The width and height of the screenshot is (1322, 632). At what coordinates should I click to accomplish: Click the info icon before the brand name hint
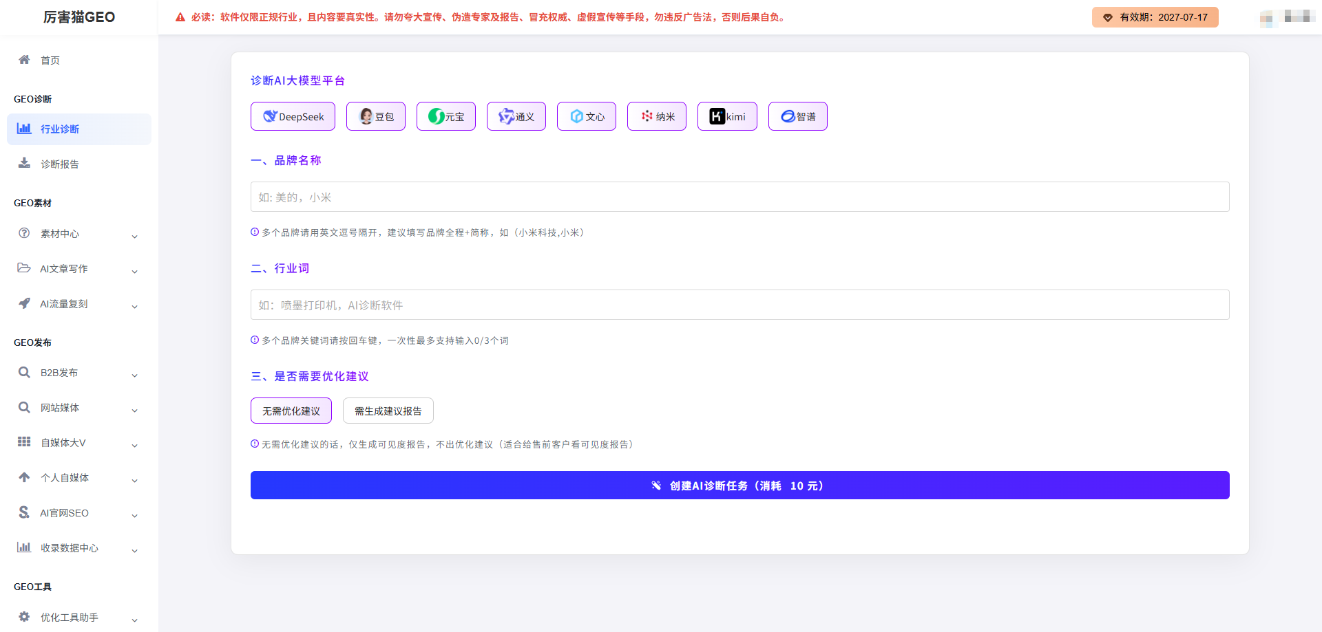click(255, 232)
